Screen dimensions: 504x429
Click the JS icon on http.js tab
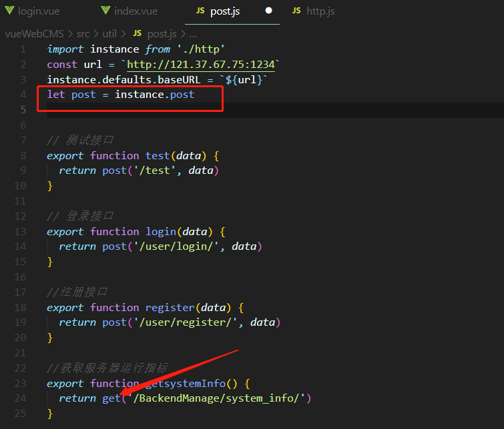[x=296, y=11]
